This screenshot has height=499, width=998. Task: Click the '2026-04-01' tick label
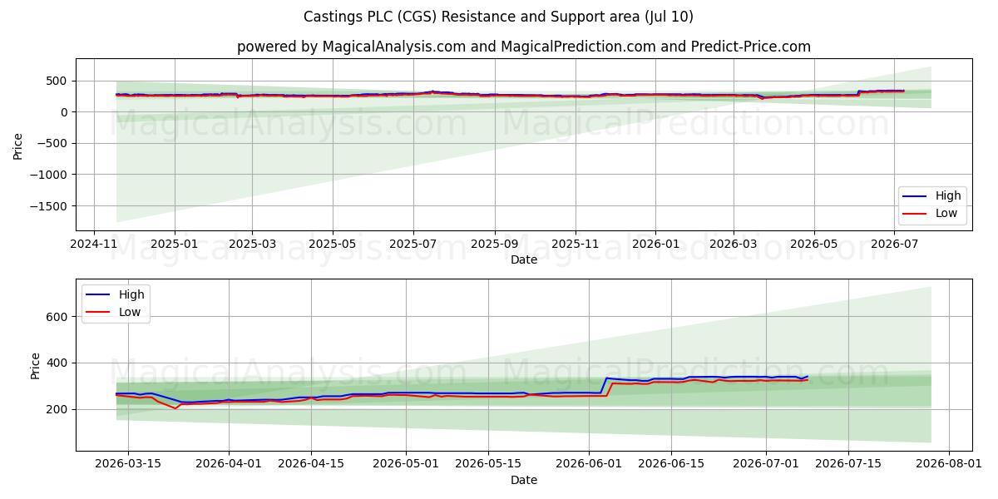[x=229, y=464]
